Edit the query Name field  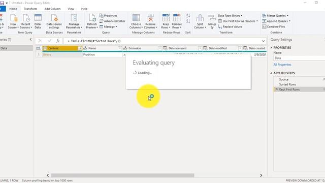coord(299,58)
